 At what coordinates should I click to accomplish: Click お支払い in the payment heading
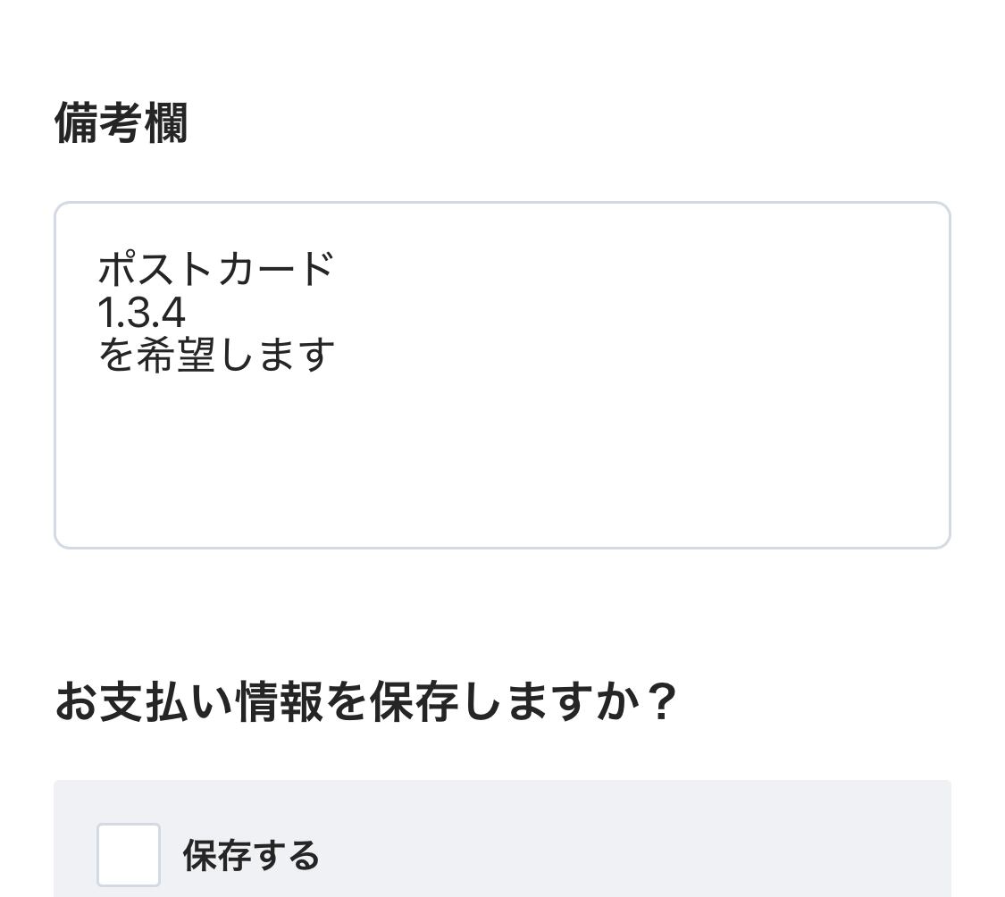[x=143, y=702]
